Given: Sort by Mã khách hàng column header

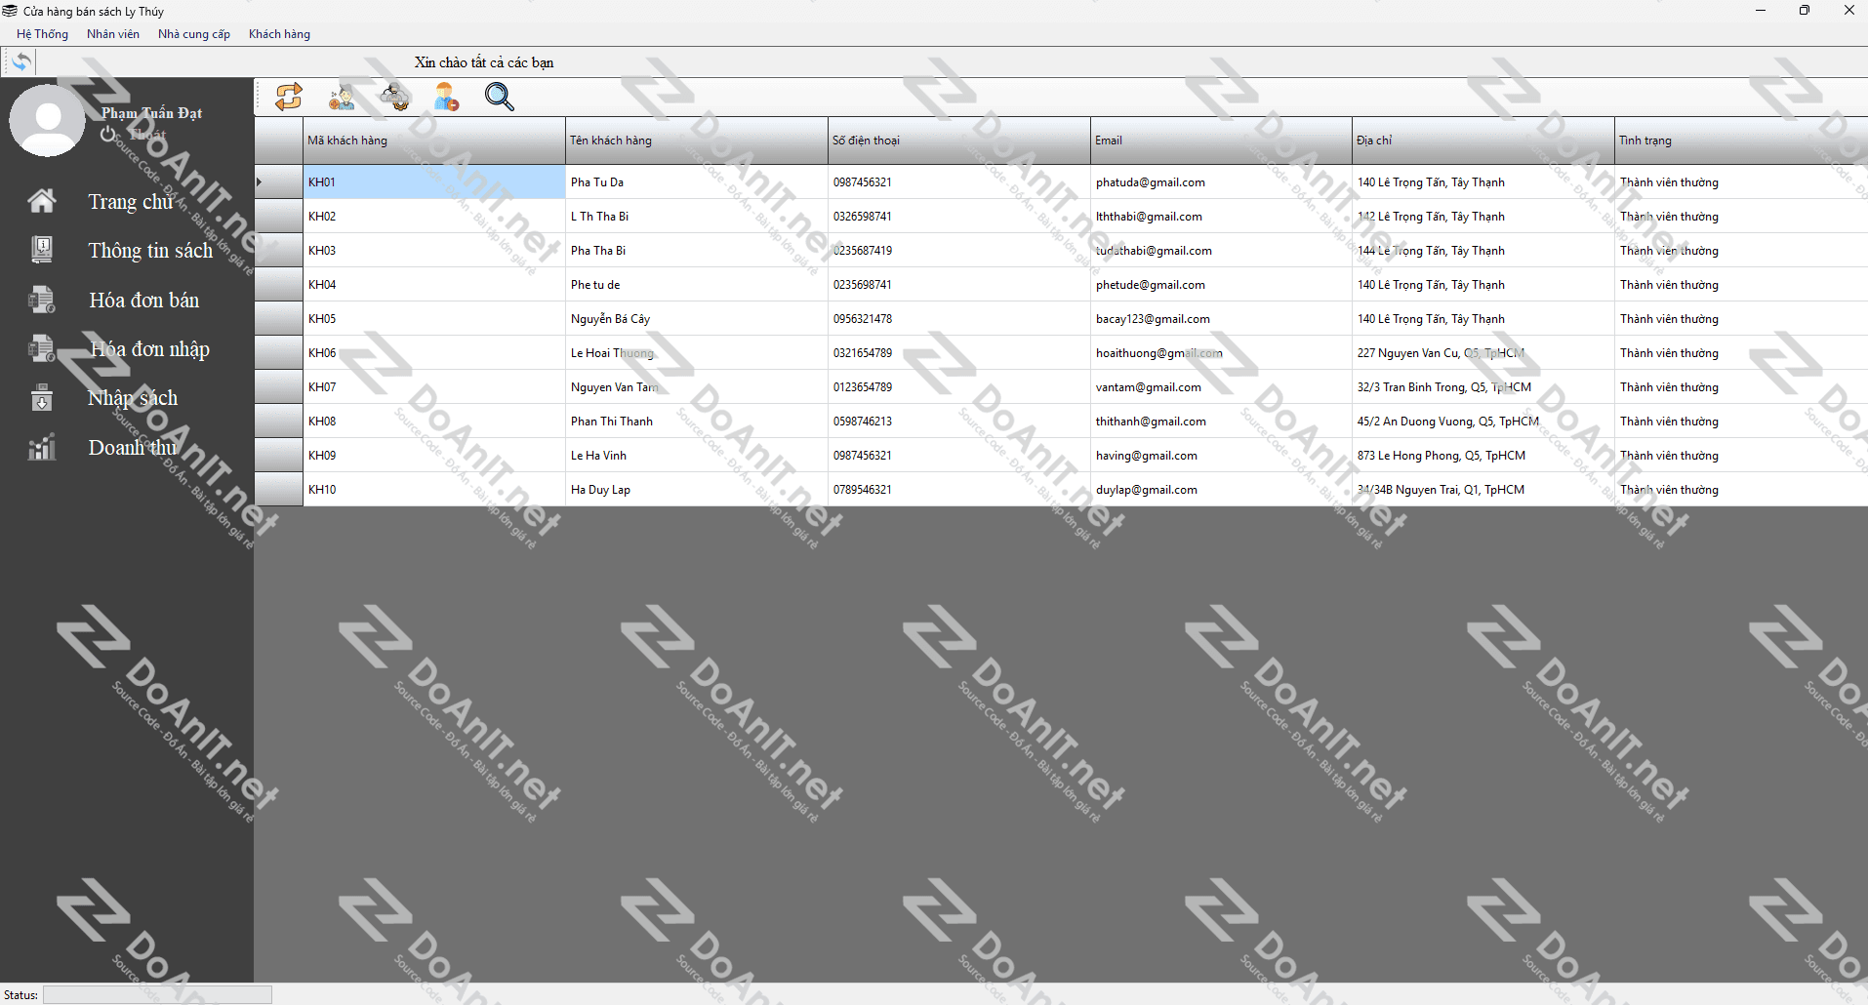Looking at the screenshot, I should 433,141.
